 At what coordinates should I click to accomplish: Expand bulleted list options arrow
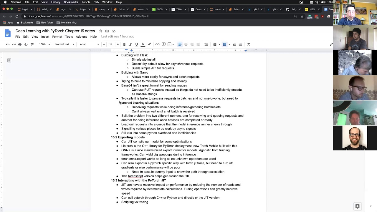pos(229,44)
